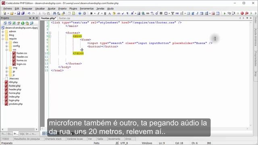Open the Pesquisar menu
This screenshot has width=258, height=145.
click(27, 8)
